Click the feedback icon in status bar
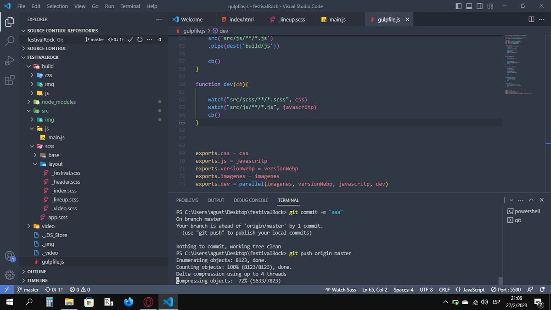Image resolution: width=551 pixels, height=310 pixels. pyautogui.click(x=530, y=290)
